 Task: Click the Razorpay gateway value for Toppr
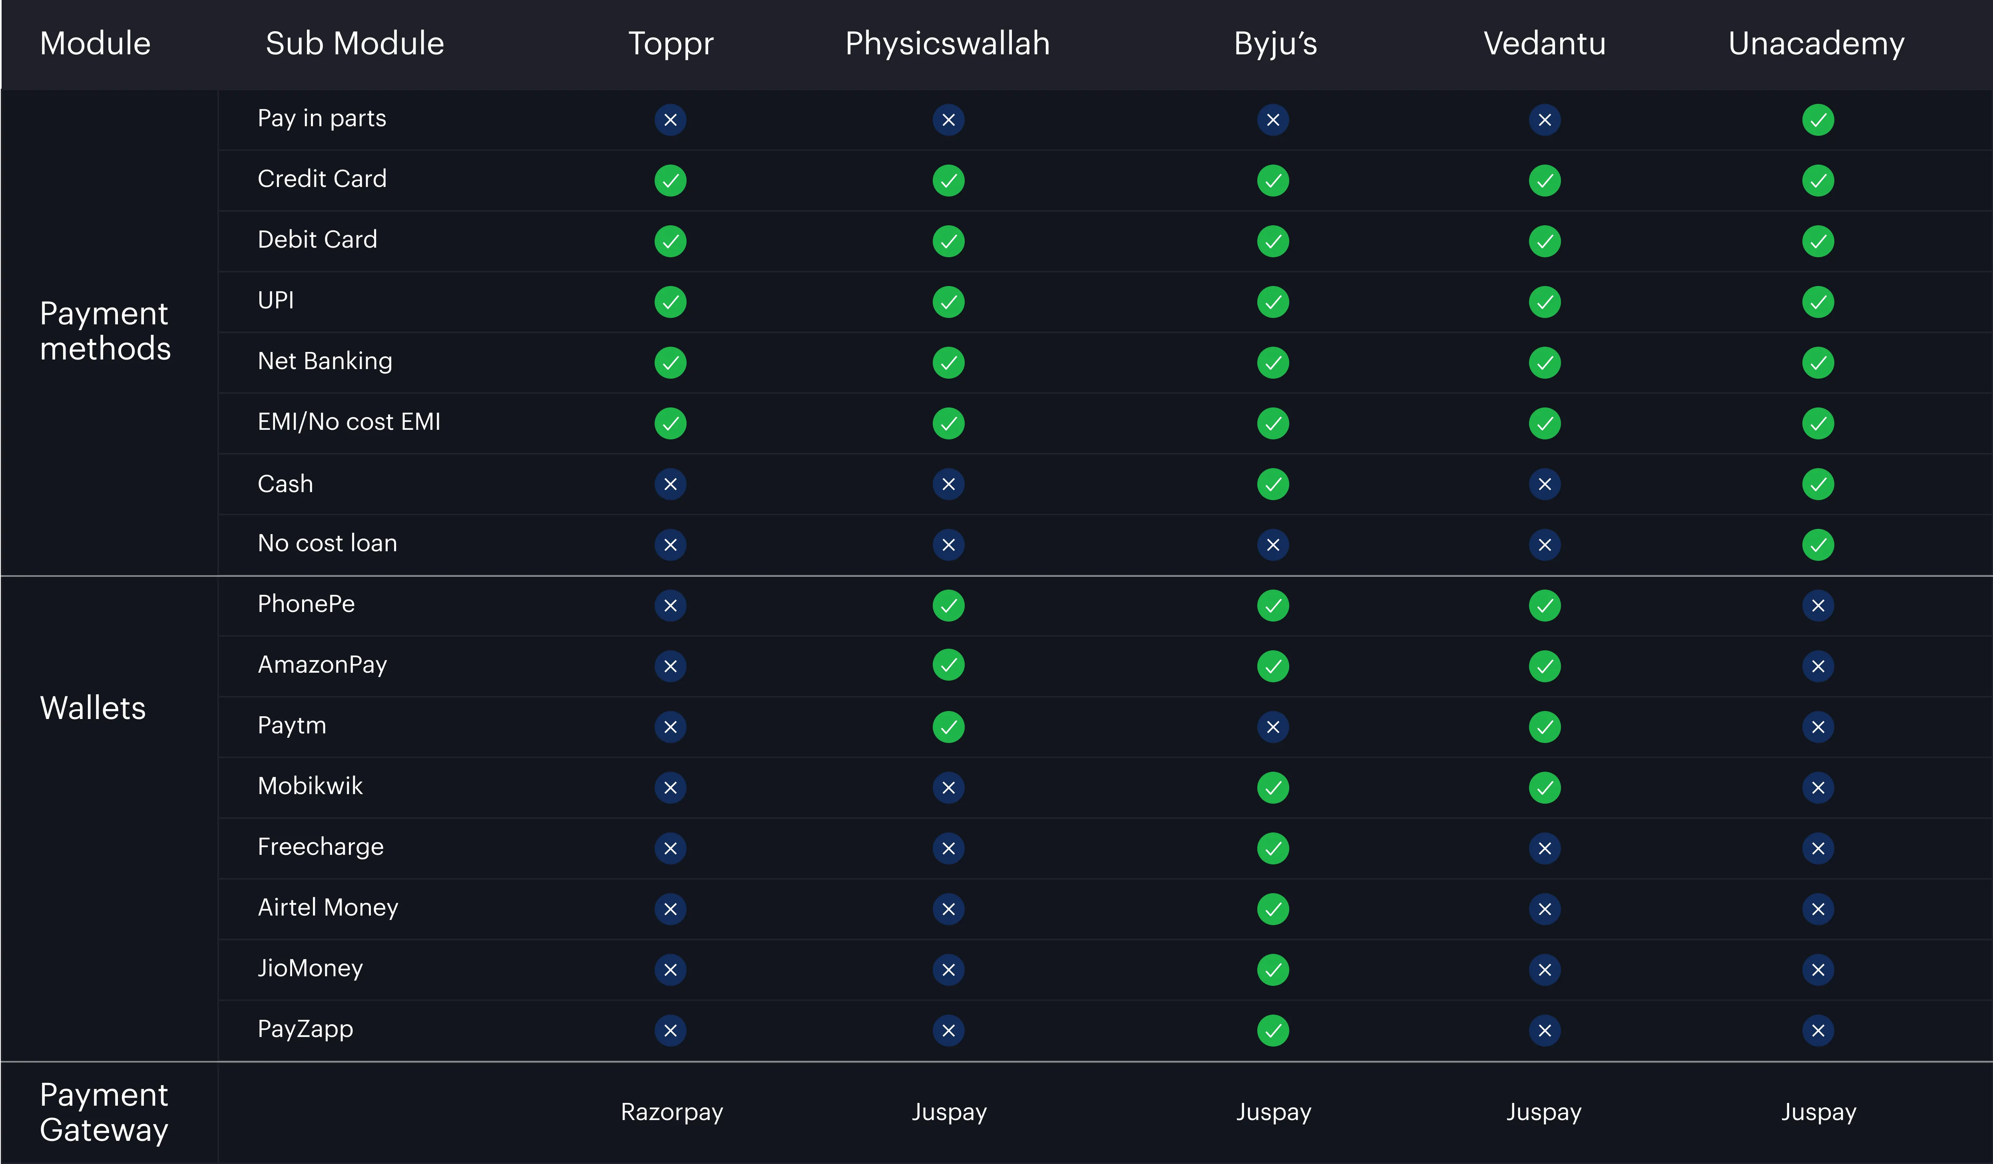click(x=671, y=1112)
